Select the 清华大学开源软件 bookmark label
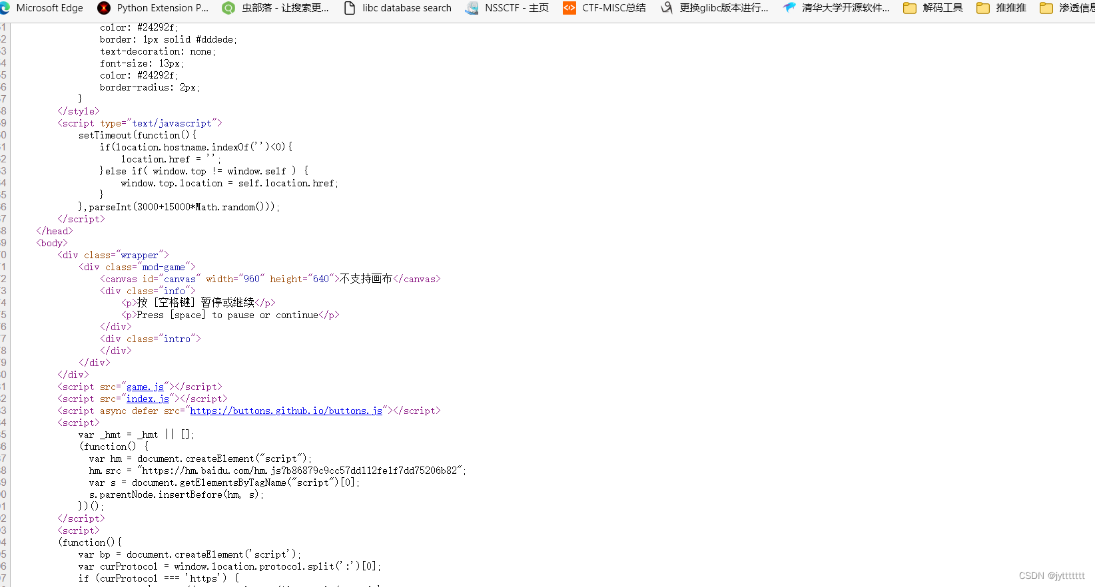This screenshot has width=1095, height=587. tap(846, 8)
